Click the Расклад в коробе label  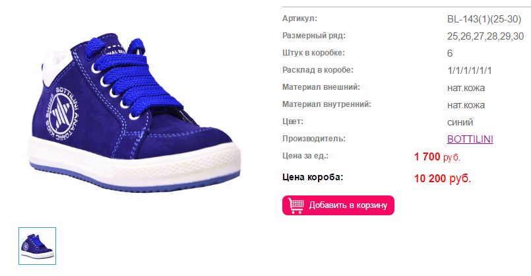[x=318, y=70]
